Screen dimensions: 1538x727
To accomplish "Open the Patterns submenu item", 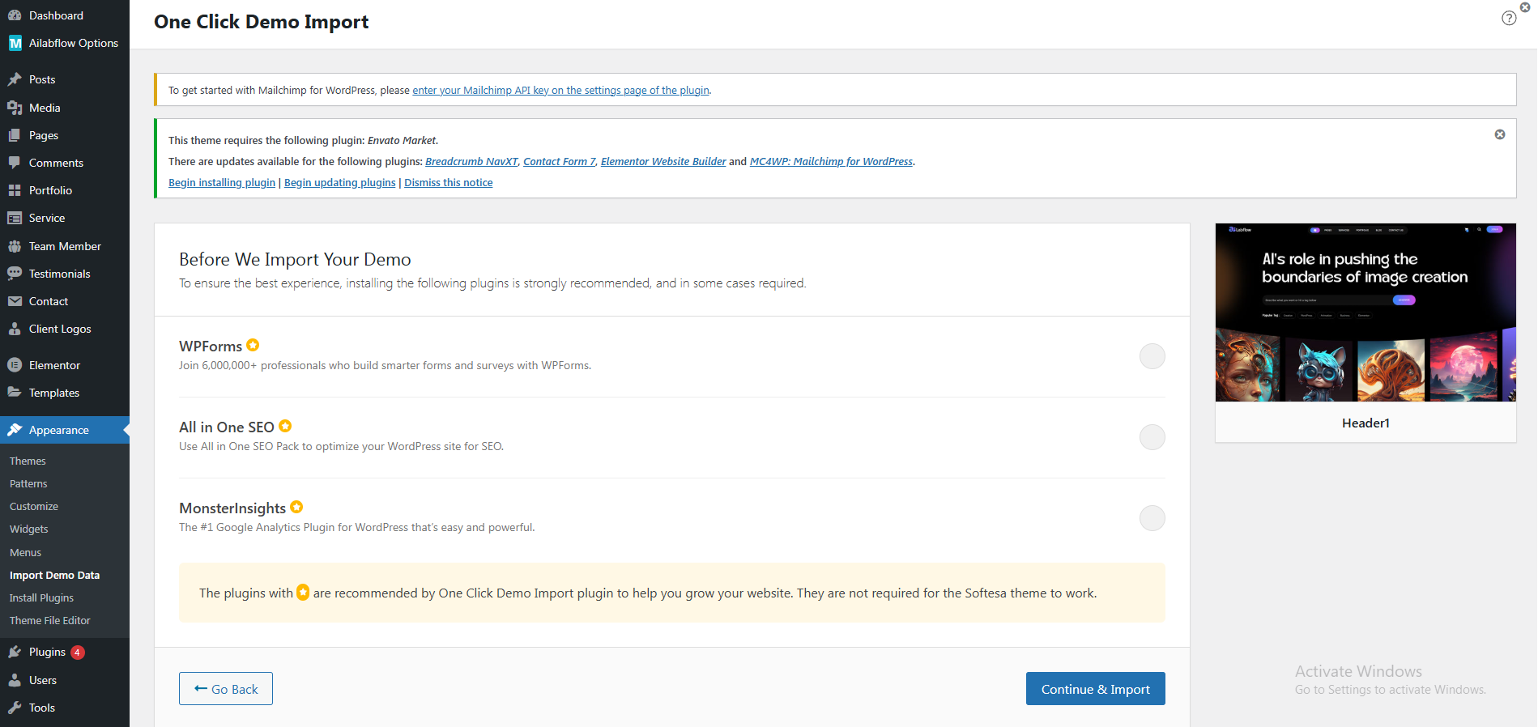I will (28, 483).
